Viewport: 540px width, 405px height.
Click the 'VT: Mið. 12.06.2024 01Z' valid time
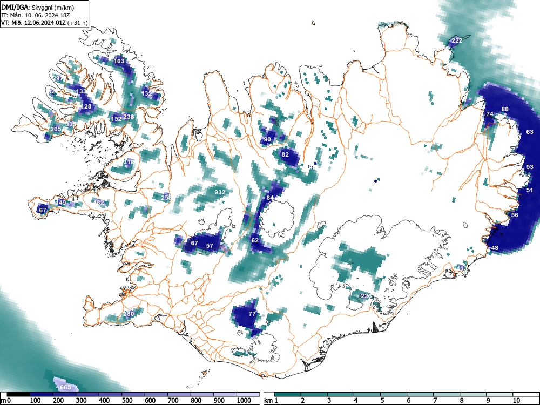pos(33,23)
